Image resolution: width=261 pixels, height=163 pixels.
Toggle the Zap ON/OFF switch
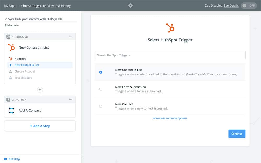click(249, 5)
